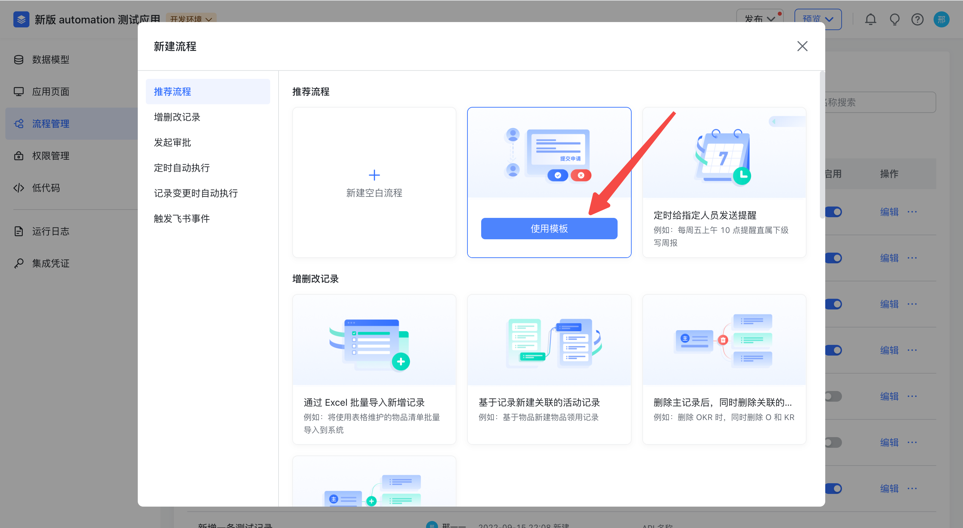The width and height of the screenshot is (963, 528).
Task: Toggle the enable switch in third row
Action: (x=834, y=304)
